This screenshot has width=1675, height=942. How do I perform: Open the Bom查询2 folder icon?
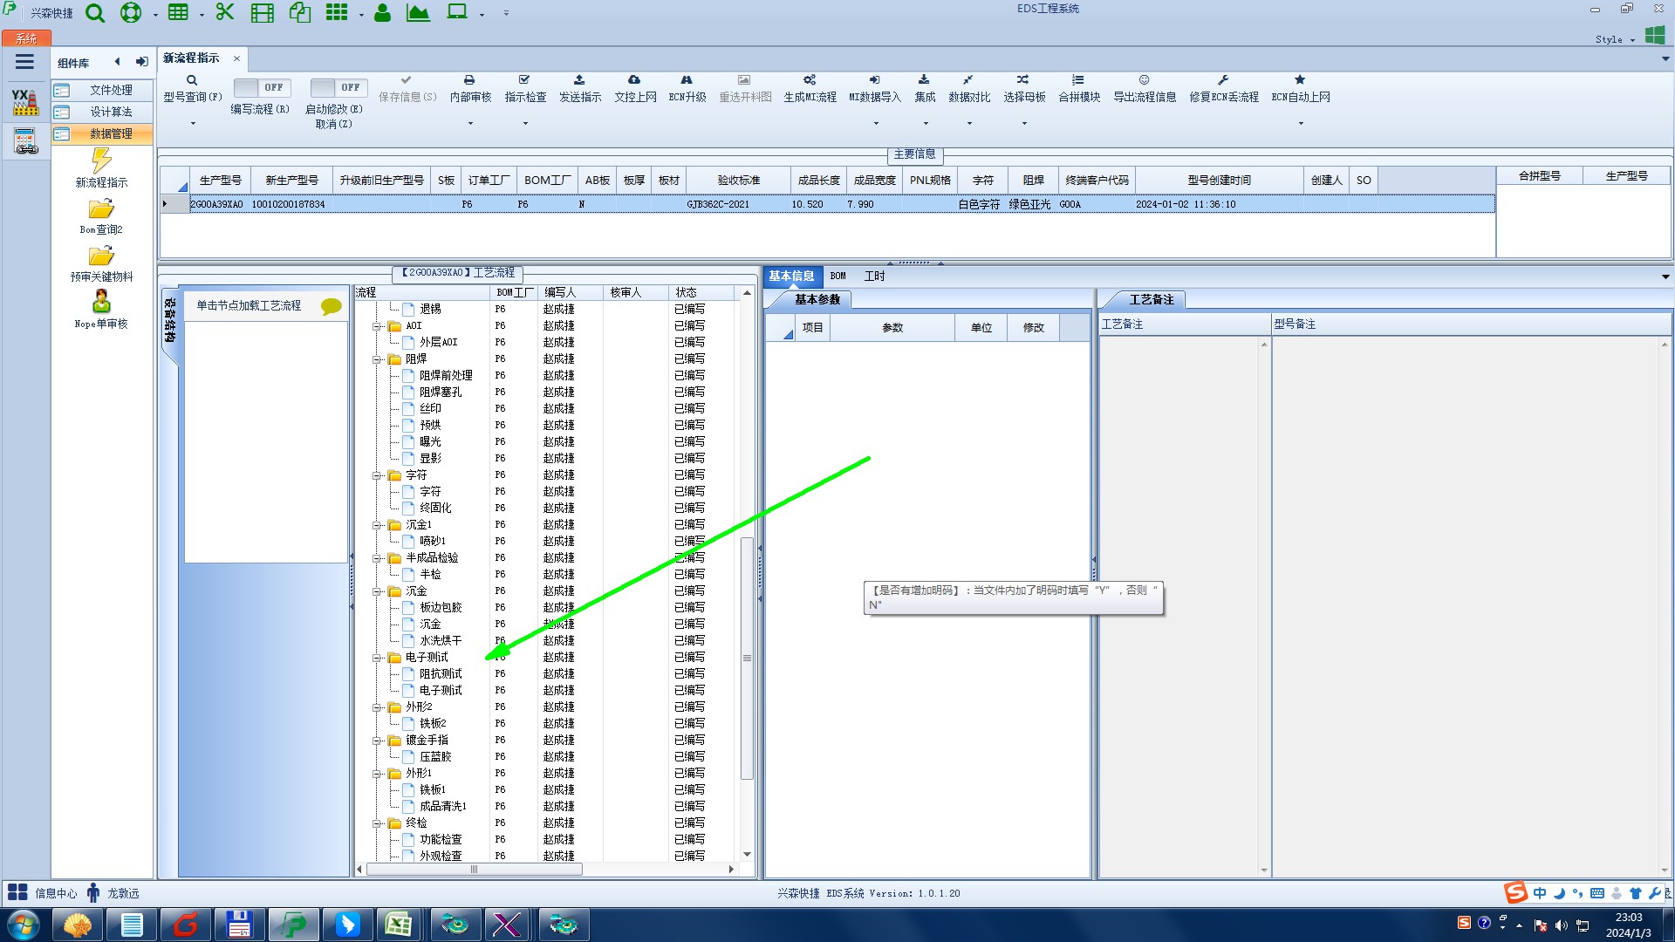click(101, 209)
